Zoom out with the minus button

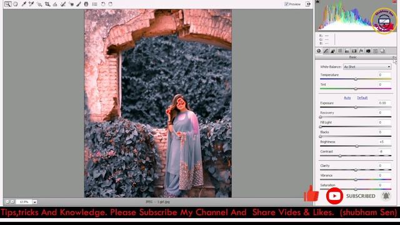tap(7, 202)
